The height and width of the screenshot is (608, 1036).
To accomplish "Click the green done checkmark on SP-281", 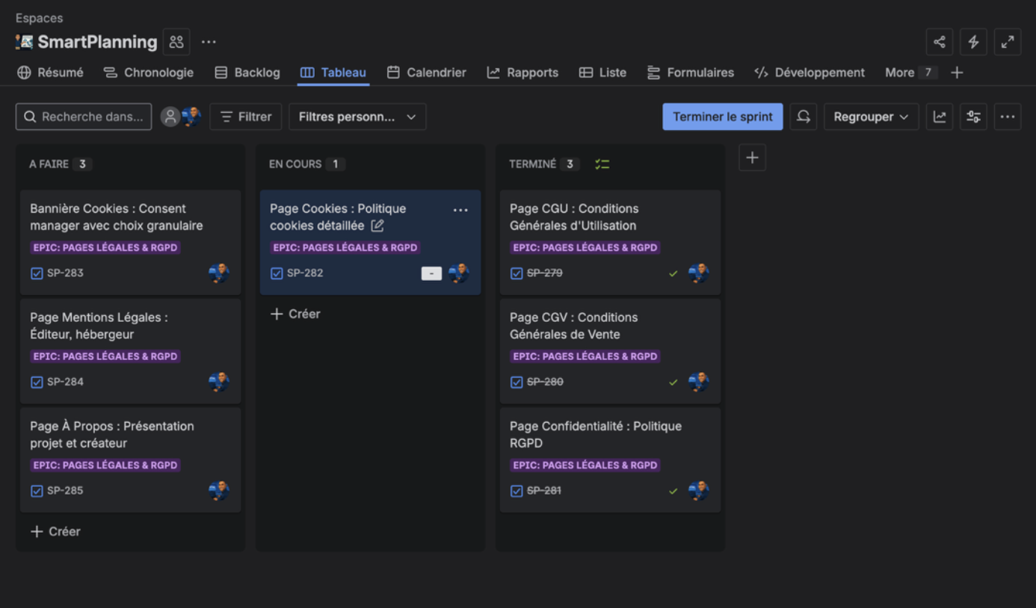I will point(673,491).
